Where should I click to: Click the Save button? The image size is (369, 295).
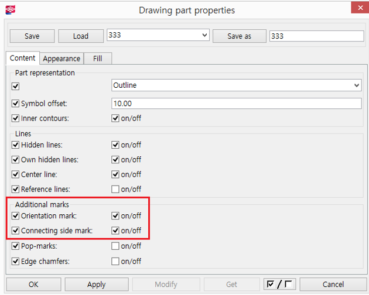[32, 36]
